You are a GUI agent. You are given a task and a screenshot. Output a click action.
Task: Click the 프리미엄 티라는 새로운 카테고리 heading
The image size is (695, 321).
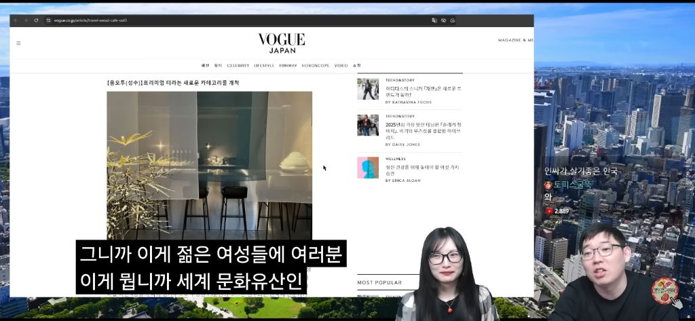(x=173, y=83)
